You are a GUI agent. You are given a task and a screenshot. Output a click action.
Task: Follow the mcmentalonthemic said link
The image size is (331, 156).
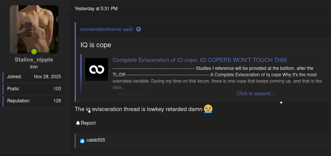(x=107, y=29)
